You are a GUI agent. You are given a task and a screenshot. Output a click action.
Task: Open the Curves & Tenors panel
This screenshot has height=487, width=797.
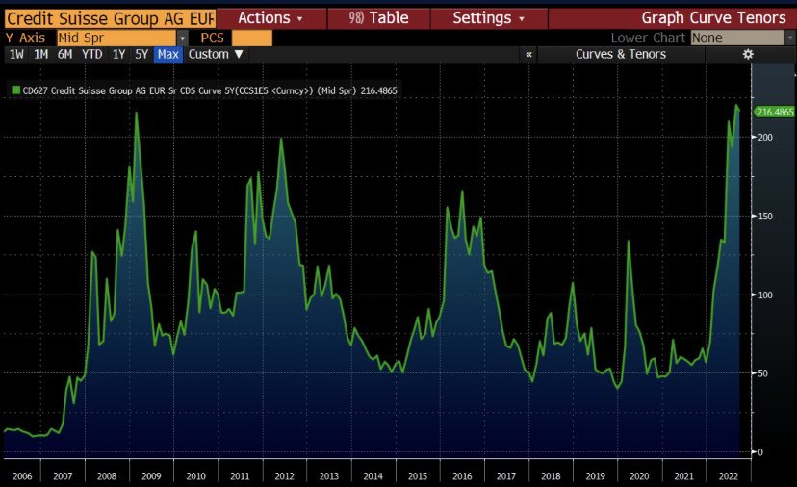tap(621, 55)
